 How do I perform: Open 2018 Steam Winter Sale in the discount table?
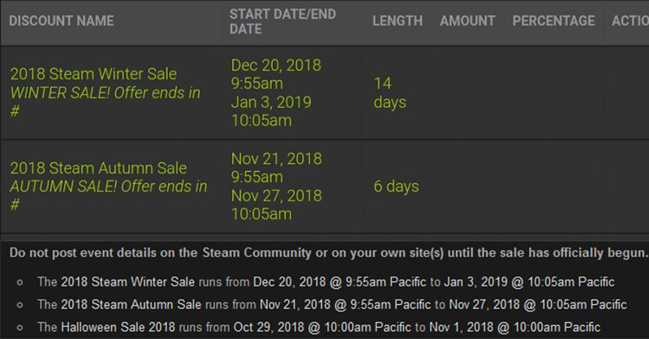coord(93,74)
